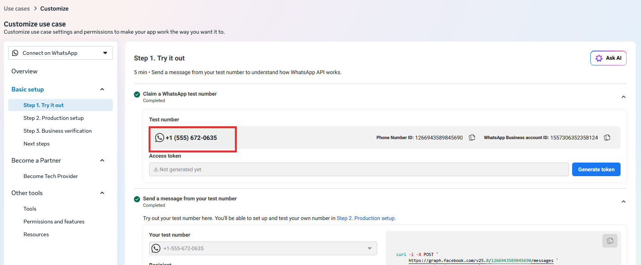Collapse Send a message from test number panel
641x265 pixels.
[623, 202]
